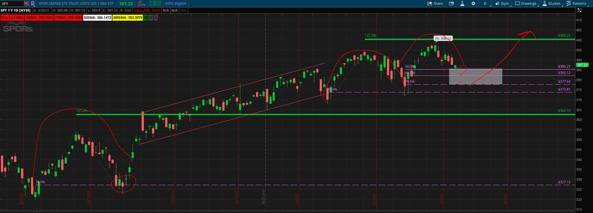
Task: Click the Hi: 398.12 price bubble
Action: click(x=444, y=38)
